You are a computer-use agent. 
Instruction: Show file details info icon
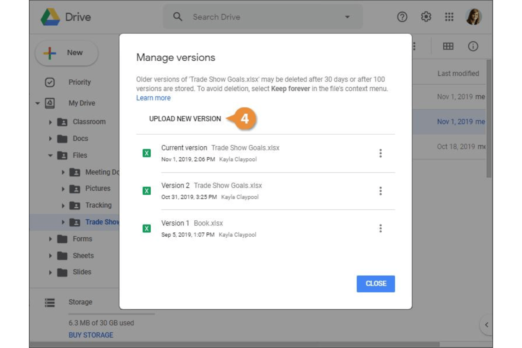(x=473, y=46)
